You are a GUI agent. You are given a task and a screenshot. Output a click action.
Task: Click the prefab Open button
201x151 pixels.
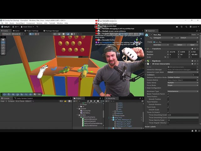point(193,45)
